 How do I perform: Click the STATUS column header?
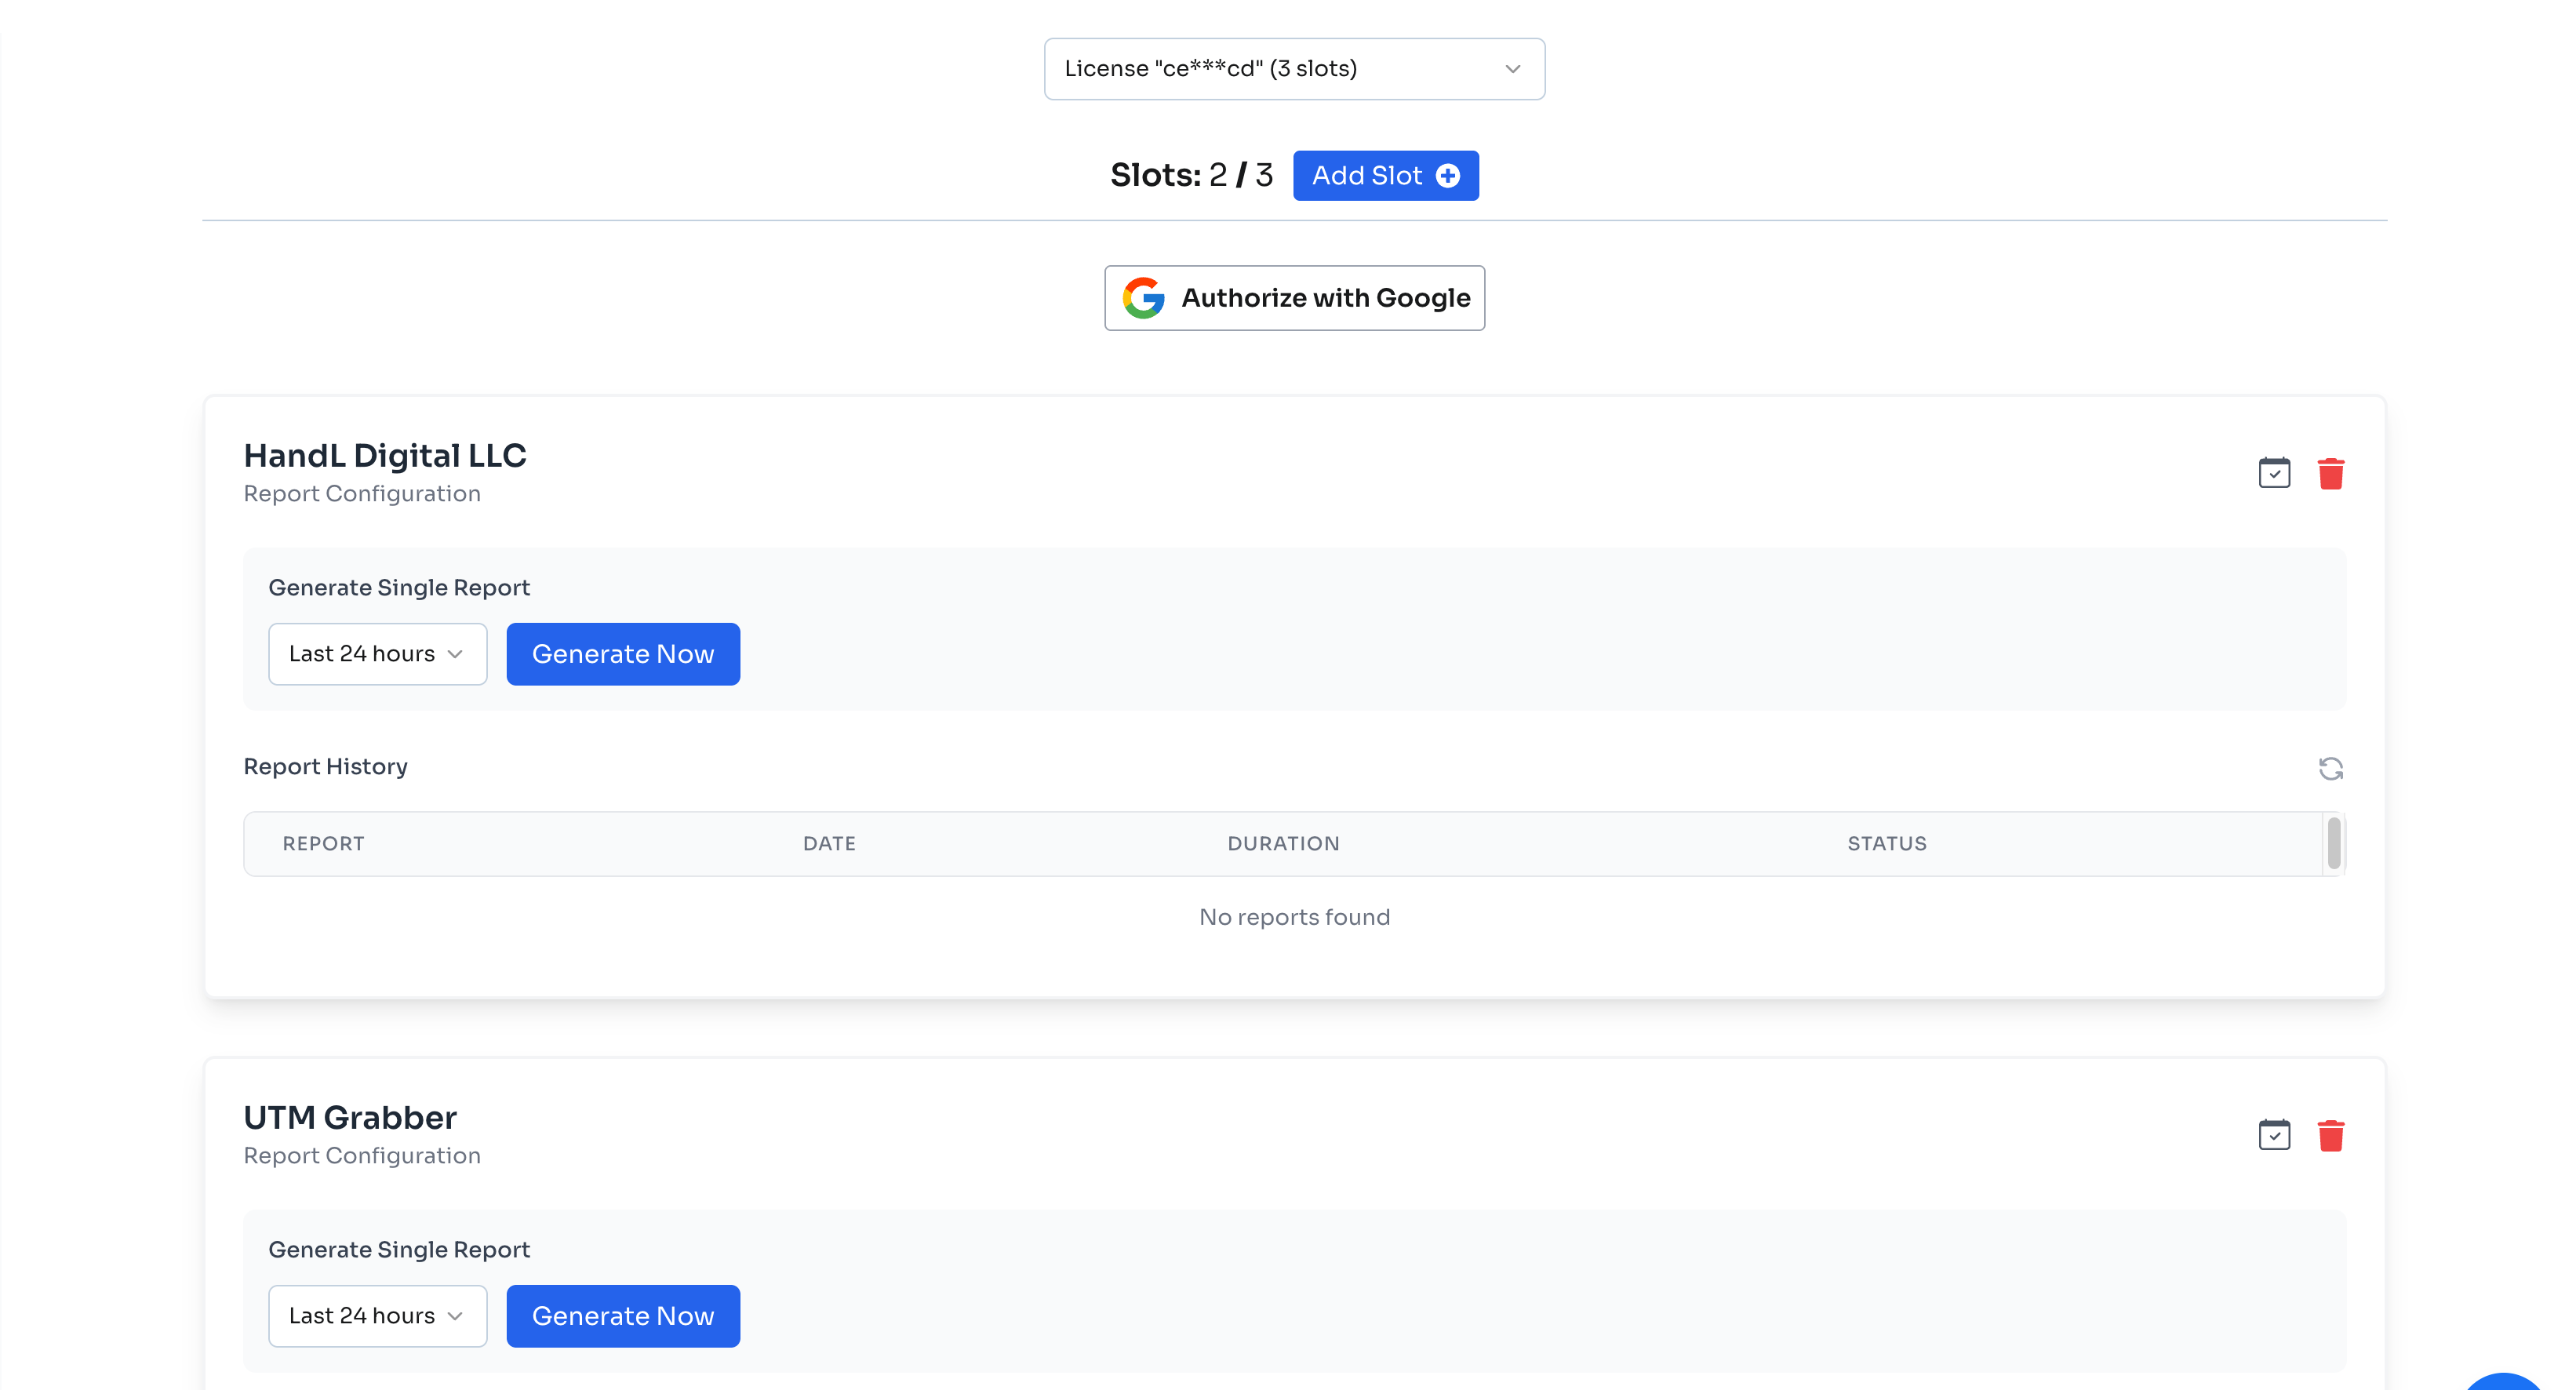tap(1886, 843)
